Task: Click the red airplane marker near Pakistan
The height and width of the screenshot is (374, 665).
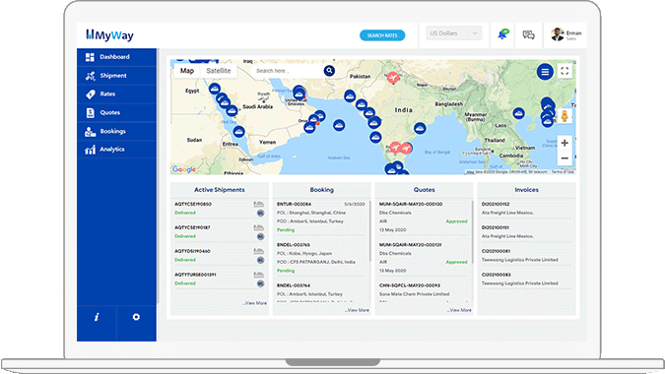Action: pos(393,78)
